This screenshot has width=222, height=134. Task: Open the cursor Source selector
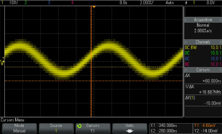pos(56,128)
